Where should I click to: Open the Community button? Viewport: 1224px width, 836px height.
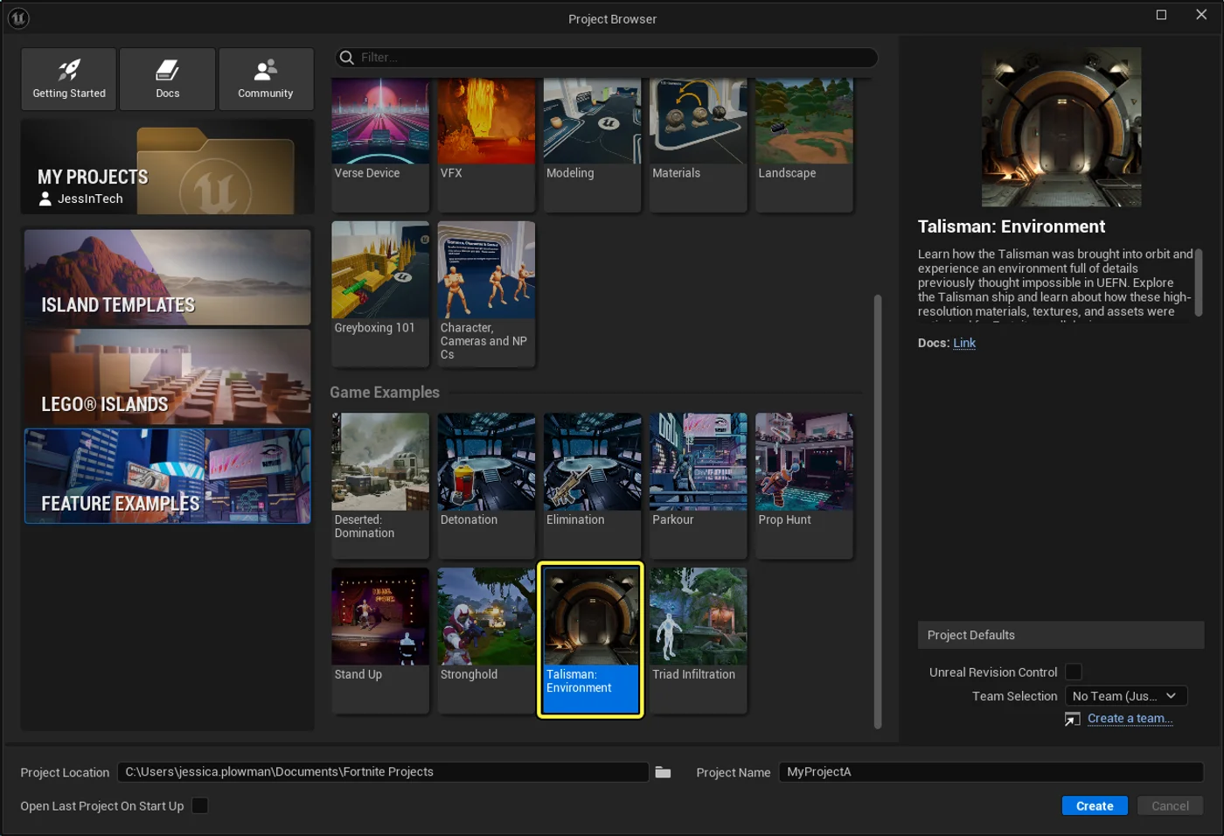[x=266, y=79]
